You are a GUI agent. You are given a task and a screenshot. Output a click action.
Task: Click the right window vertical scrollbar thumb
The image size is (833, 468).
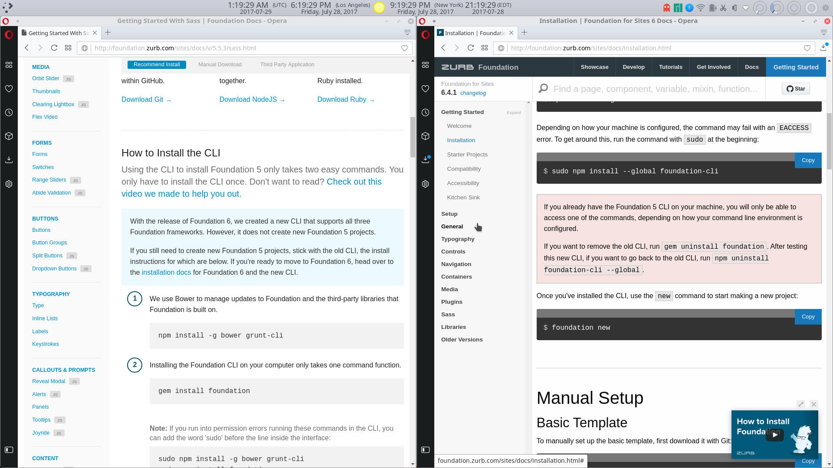pyautogui.click(x=829, y=141)
